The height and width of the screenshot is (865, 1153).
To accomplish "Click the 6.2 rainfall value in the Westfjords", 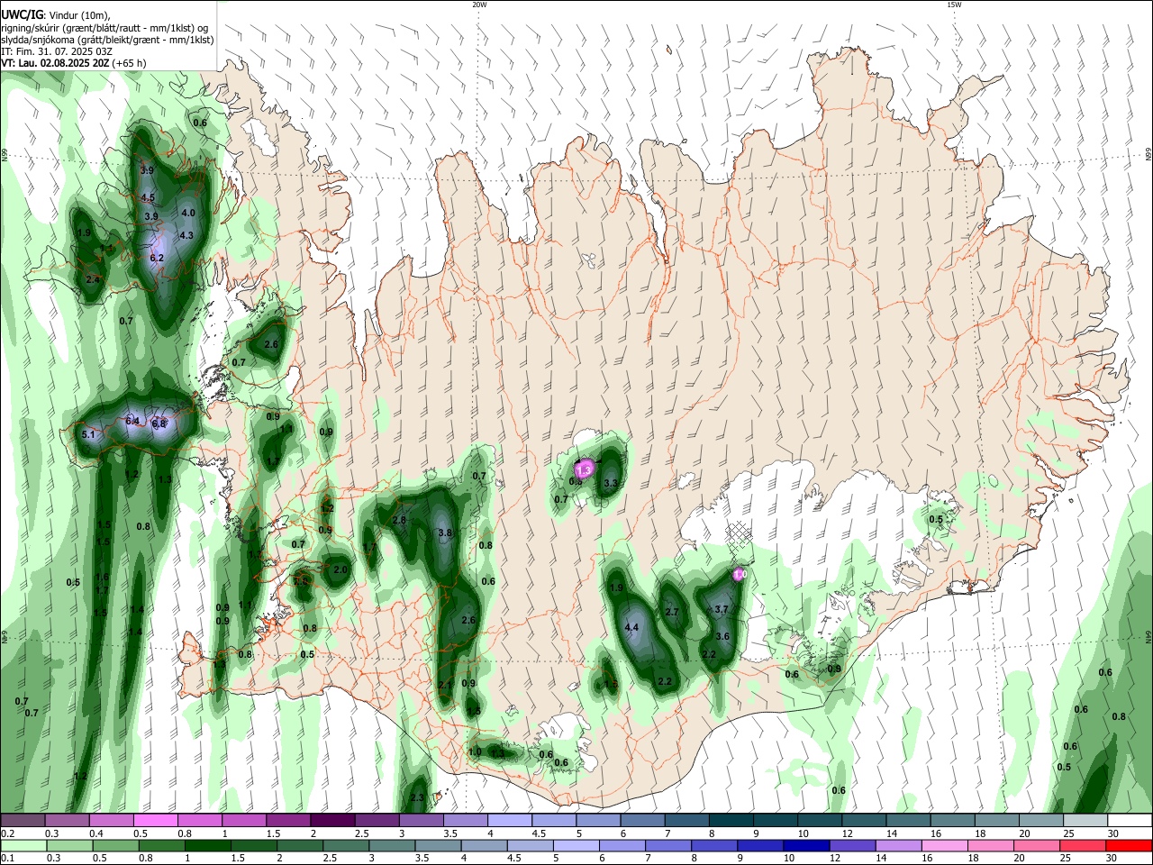I will (157, 258).
